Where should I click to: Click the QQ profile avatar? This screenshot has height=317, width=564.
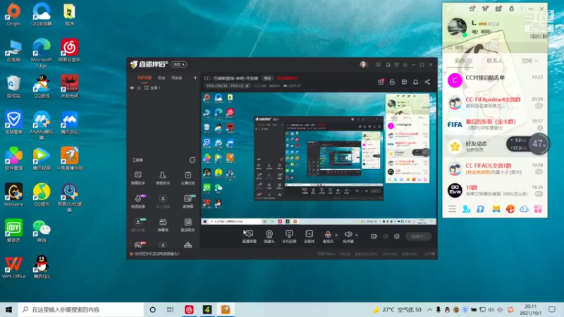[x=457, y=27]
